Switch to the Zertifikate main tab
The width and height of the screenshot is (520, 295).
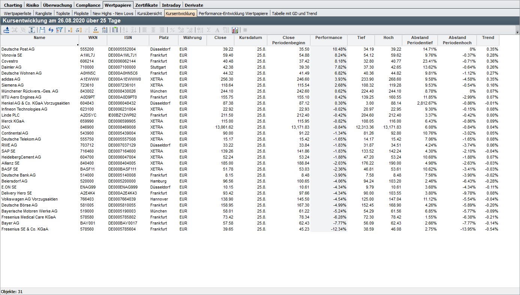coord(146,5)
